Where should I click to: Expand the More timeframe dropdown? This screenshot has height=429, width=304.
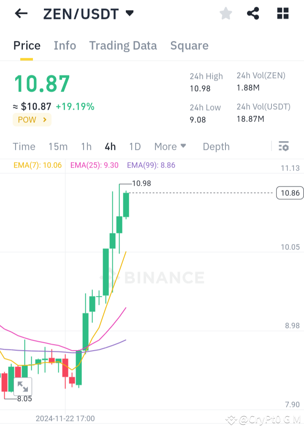(x=170, y=147)
